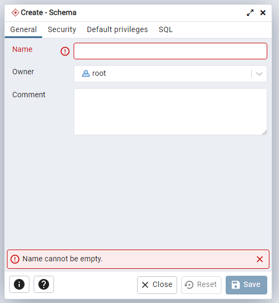The width and height of the screenshot is (279, 303).
Task: Dismiss the 'Name cannot be empty' alert
Action: [x=260, y=259]
